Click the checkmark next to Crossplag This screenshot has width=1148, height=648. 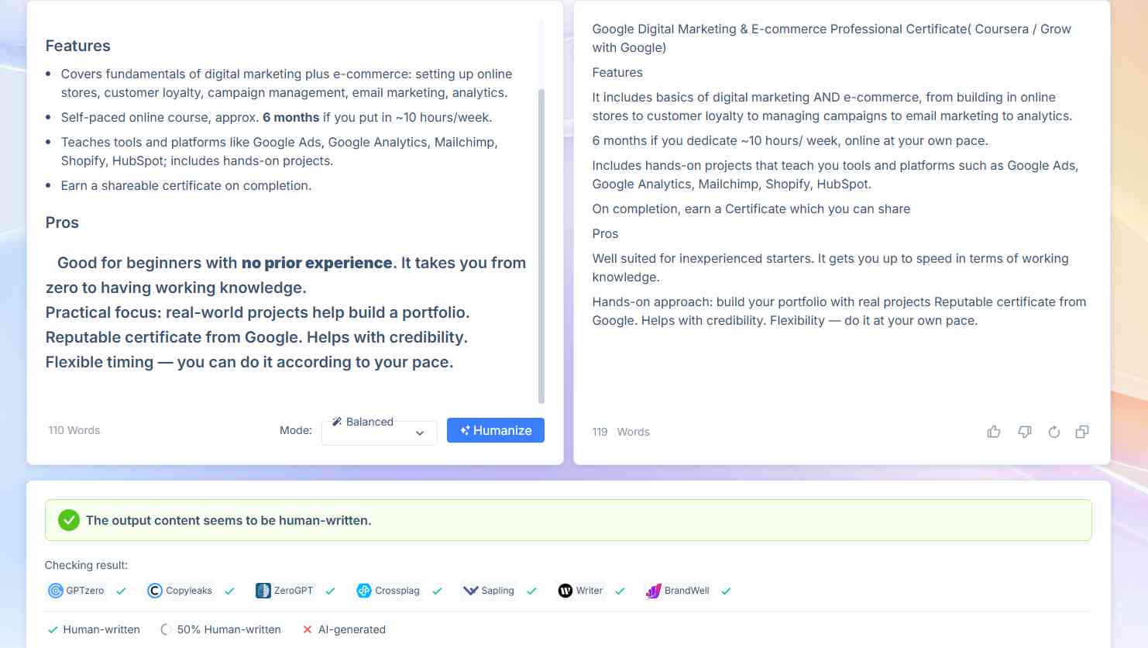coord(438,591)
